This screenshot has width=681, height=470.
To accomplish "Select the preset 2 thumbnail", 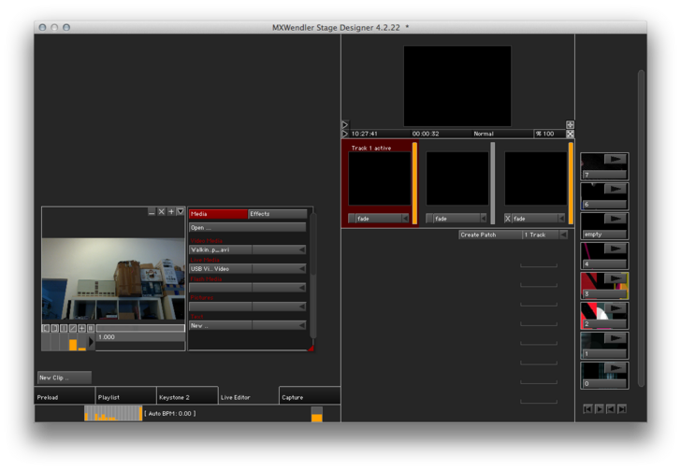I will tap(604, 316).
